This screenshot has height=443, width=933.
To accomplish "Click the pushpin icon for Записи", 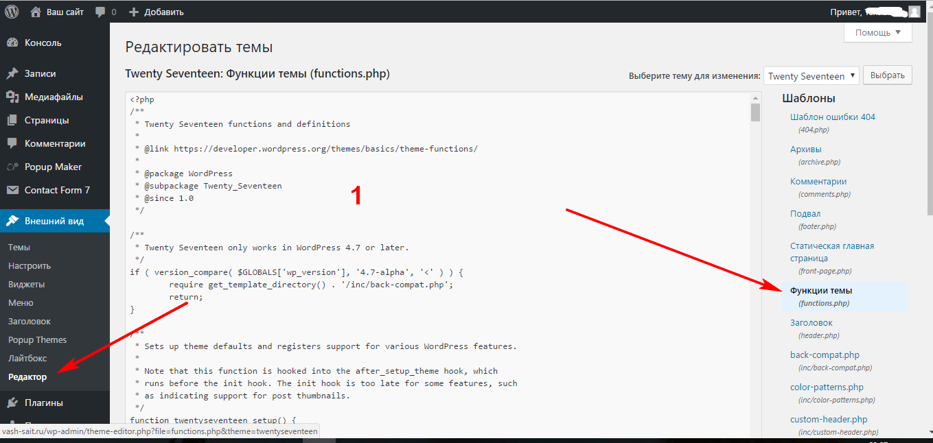I will click(x=12, y=73).
